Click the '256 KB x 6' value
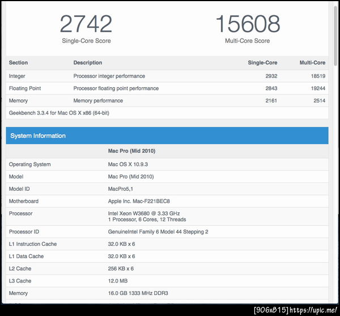Screen dimensions: 340x316 [121, 268]
